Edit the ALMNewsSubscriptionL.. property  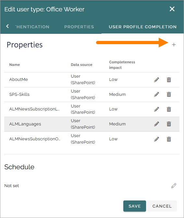point(156,109)
